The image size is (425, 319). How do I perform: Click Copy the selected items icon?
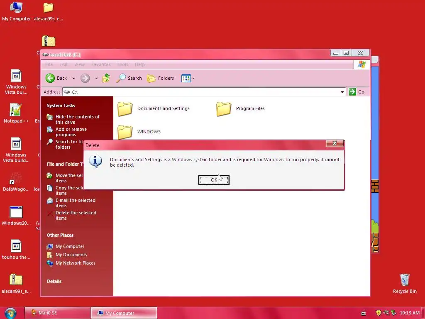(x=50, y=188)
